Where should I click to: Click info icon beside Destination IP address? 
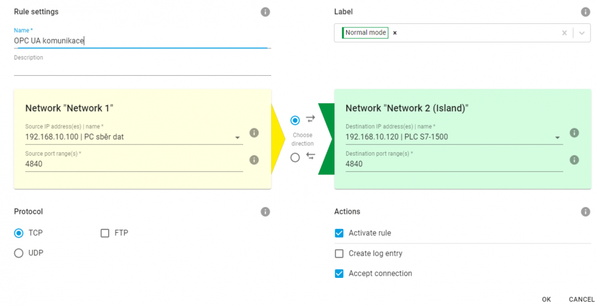574,133
